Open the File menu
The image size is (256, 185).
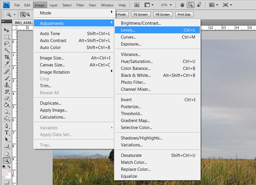[x=17, y=5]
